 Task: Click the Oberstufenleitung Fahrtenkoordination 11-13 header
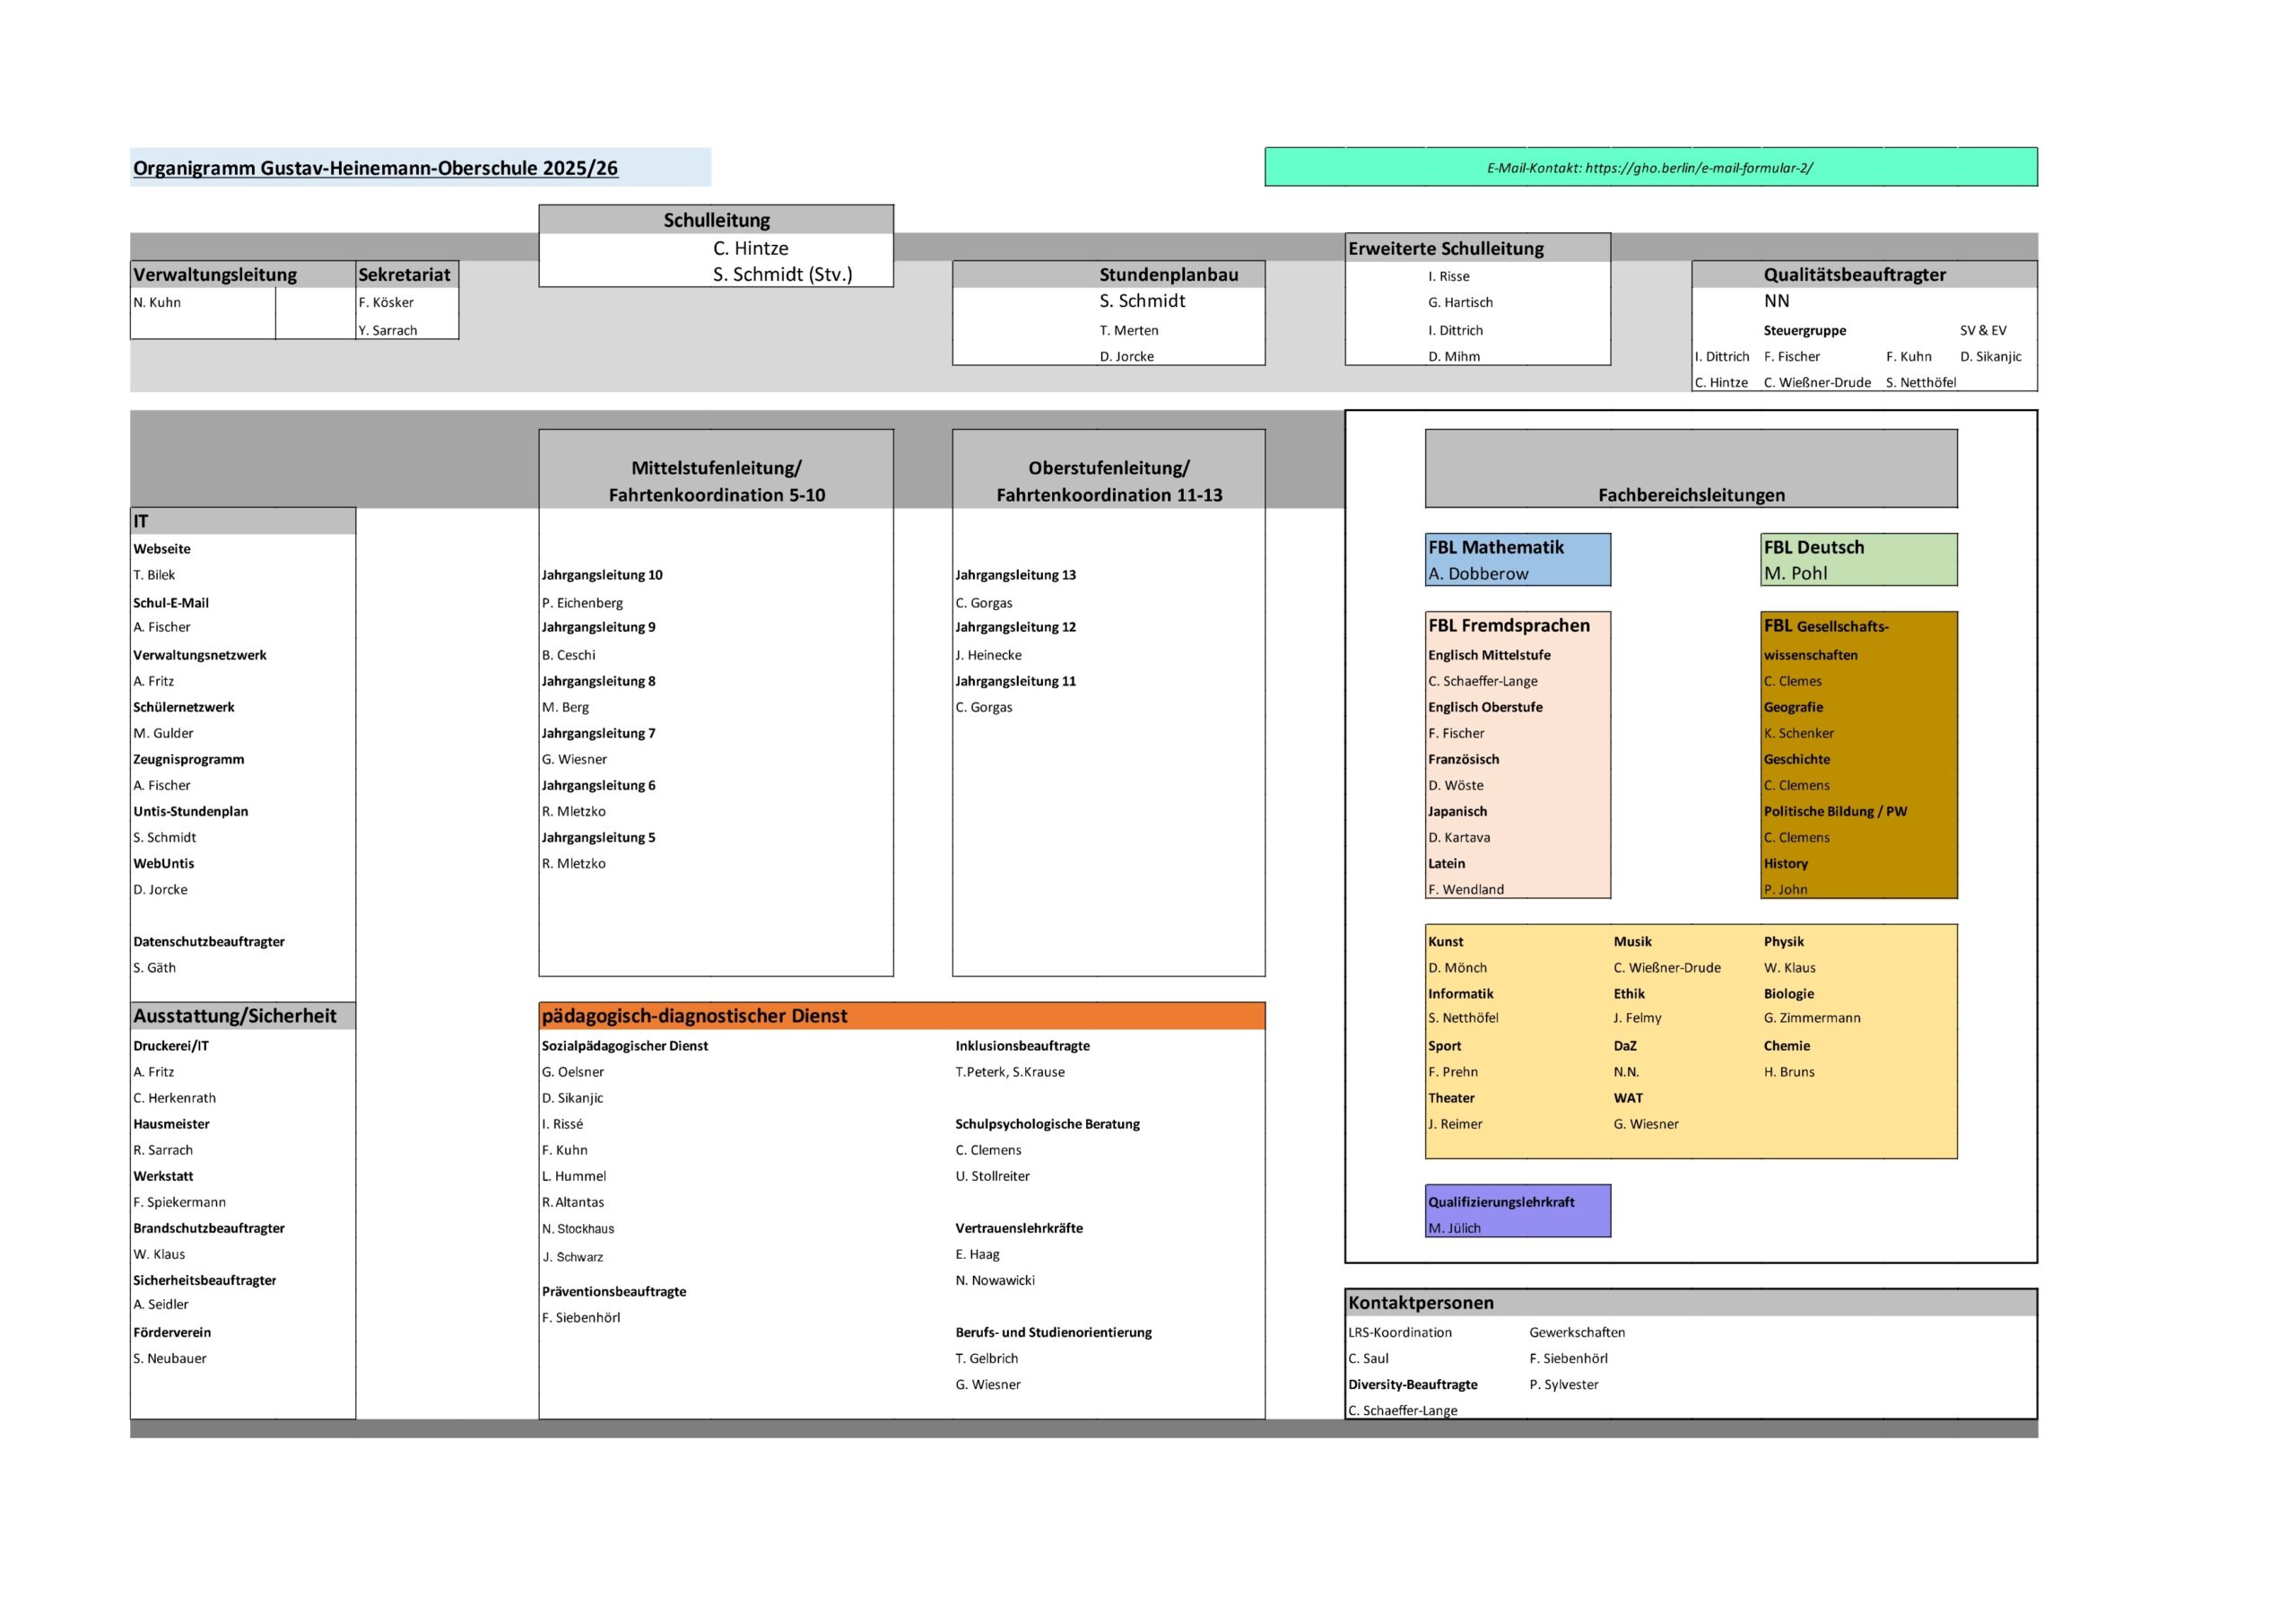[1108, 469]
